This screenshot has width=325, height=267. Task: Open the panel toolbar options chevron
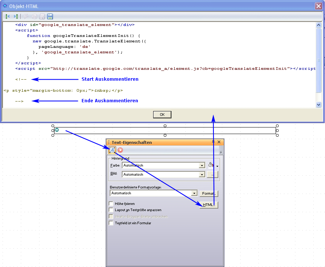220,150
